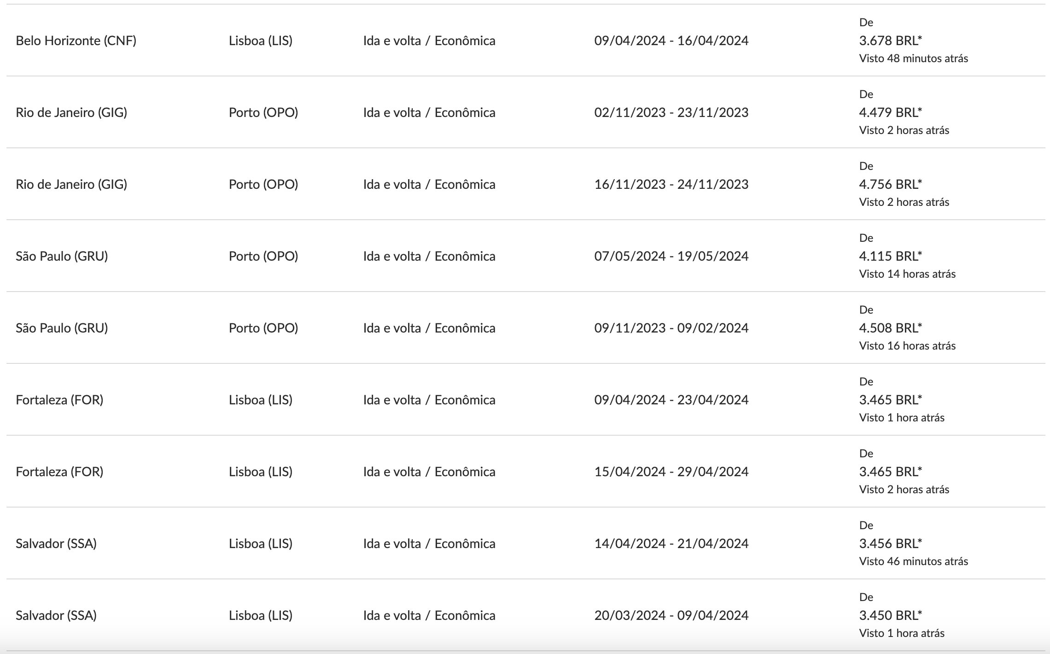Click Porto (OPO) destination in 4.756 BRL row
The width and height of the screenshot is (1050, 654).
click(x=263, y=184)
